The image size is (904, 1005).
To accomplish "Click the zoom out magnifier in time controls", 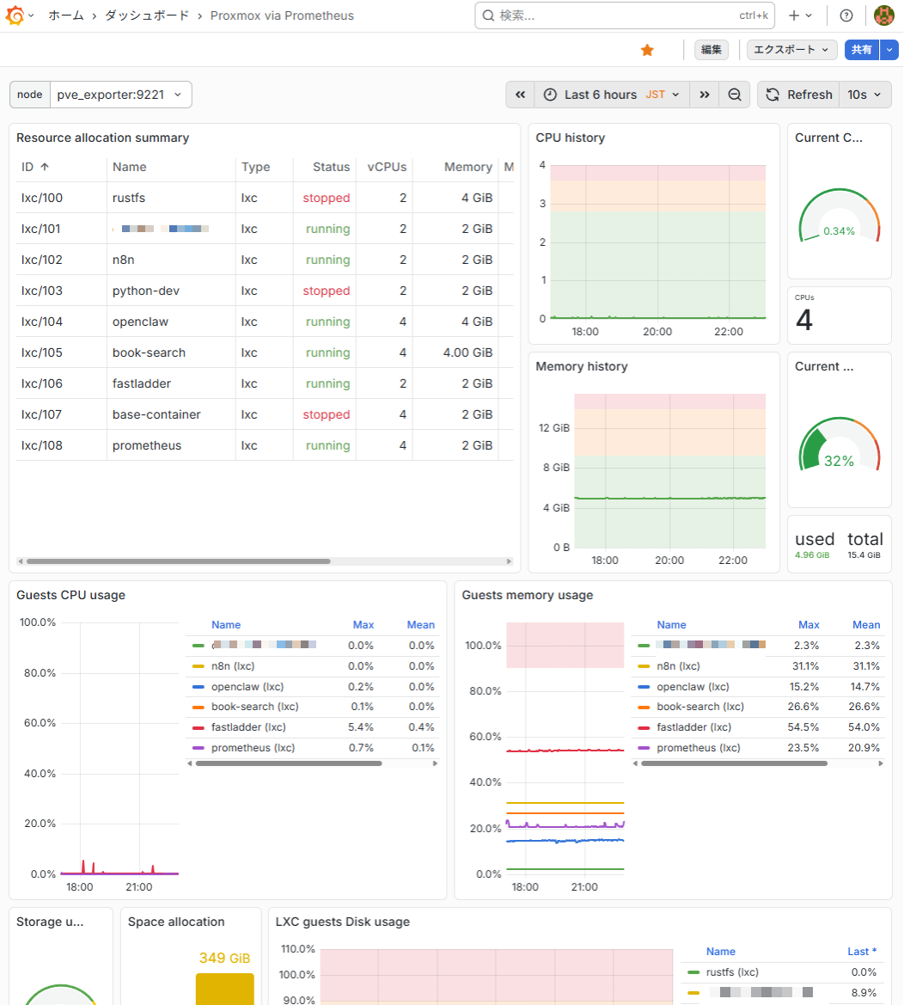I will point(735,95).
